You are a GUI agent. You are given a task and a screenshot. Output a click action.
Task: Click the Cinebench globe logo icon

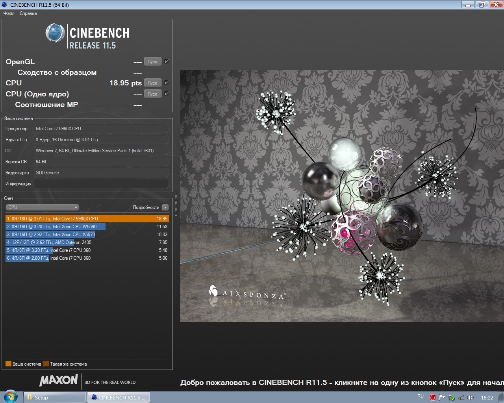[55, 33]
